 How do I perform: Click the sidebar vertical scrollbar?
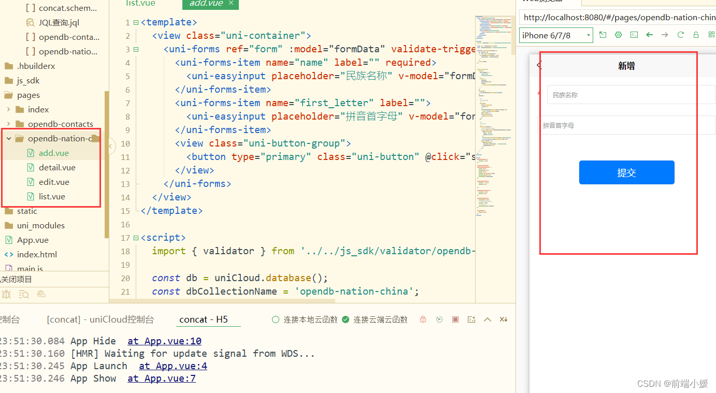click(107, 164)
